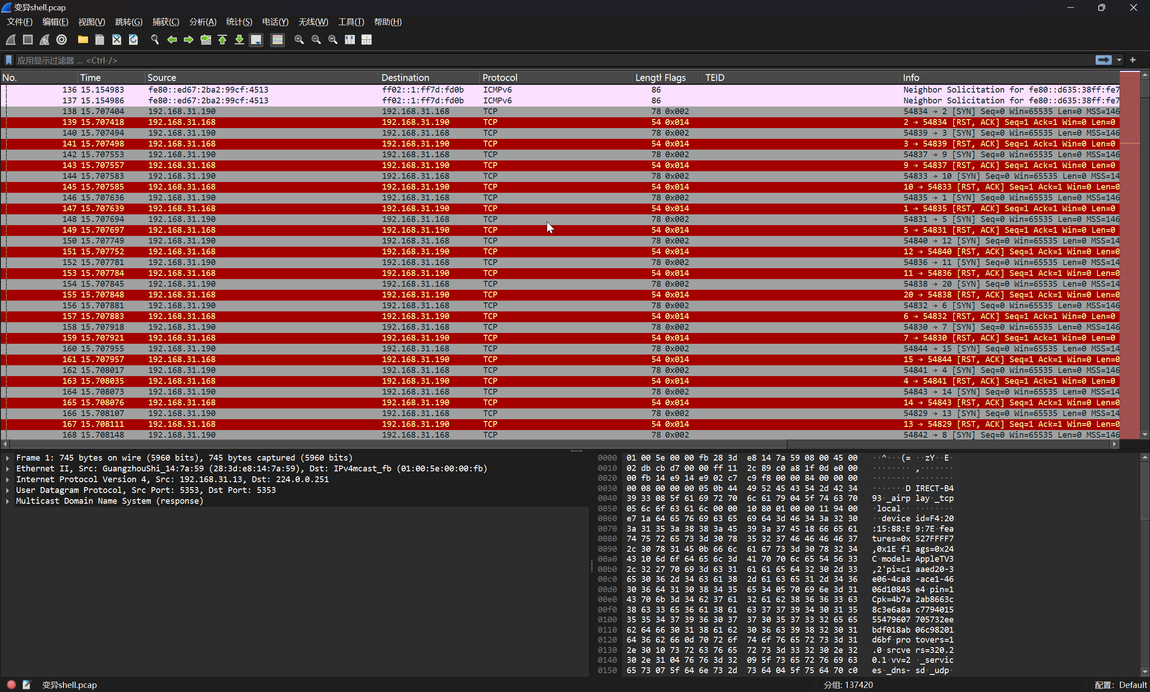Expand Internet Protocol Version 4 section
The width and height of the screenshot is (1150, 692).
8,479
